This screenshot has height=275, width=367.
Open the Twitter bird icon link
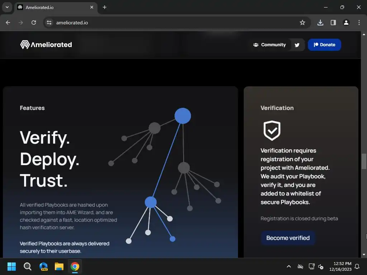[x=297, y=45]
